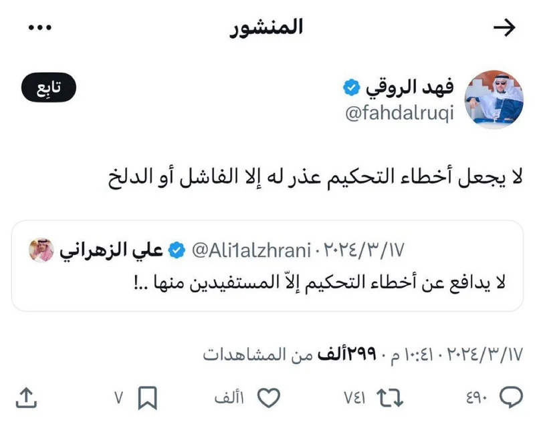Image resolution: width=535 pixels, height=436 pixels.
Task: Tap the فهد الروقي display name
Action: click(x=410, y=87)
